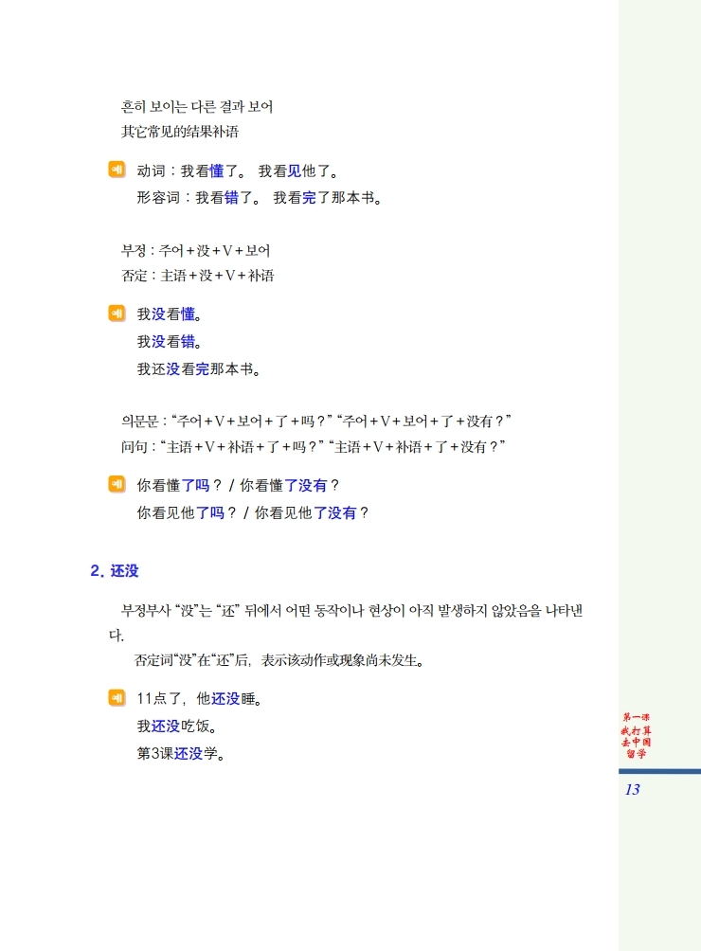Click the blue word 懂 in 我看懂了

click(217, 171)
